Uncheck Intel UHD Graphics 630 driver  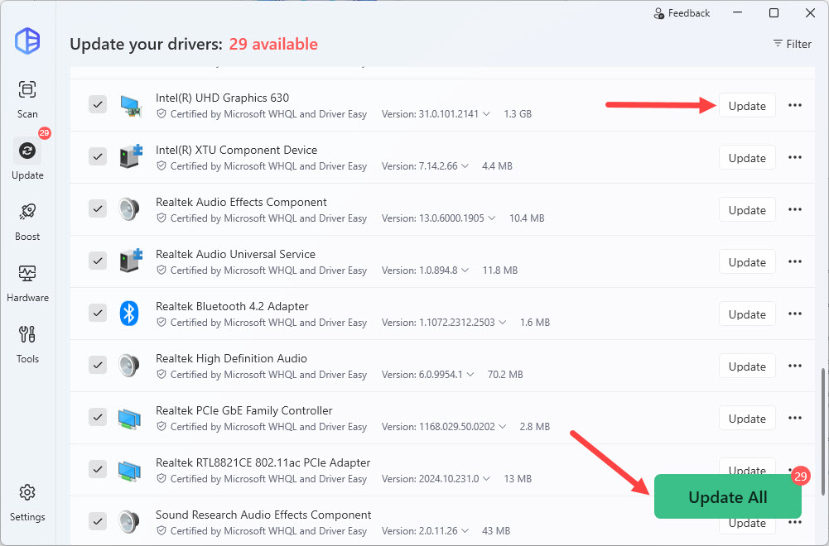click(x=98, y=104)
